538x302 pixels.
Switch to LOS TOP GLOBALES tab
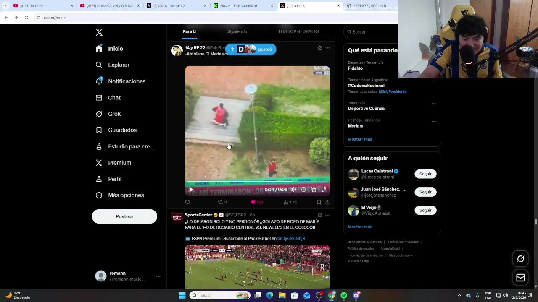pos(298,32)
